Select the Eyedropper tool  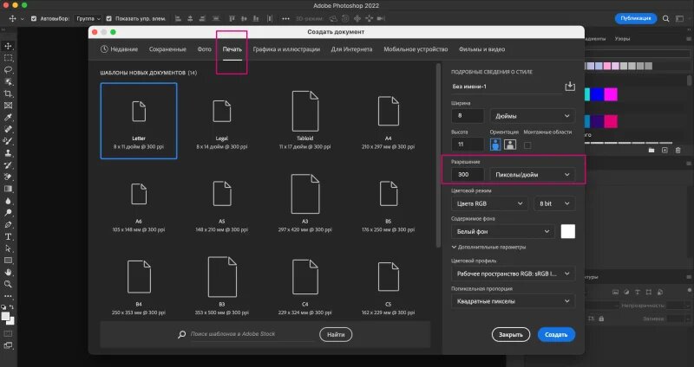[x=8, y=118]
